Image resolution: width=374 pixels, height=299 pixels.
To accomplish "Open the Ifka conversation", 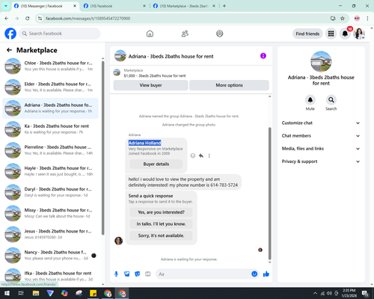I will point(50,276).
